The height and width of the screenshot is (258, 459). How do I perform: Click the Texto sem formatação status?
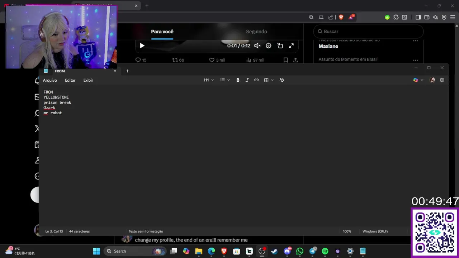click(x=146, y=231)
